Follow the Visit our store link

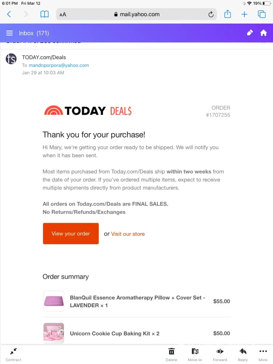[x=128, y=234]
